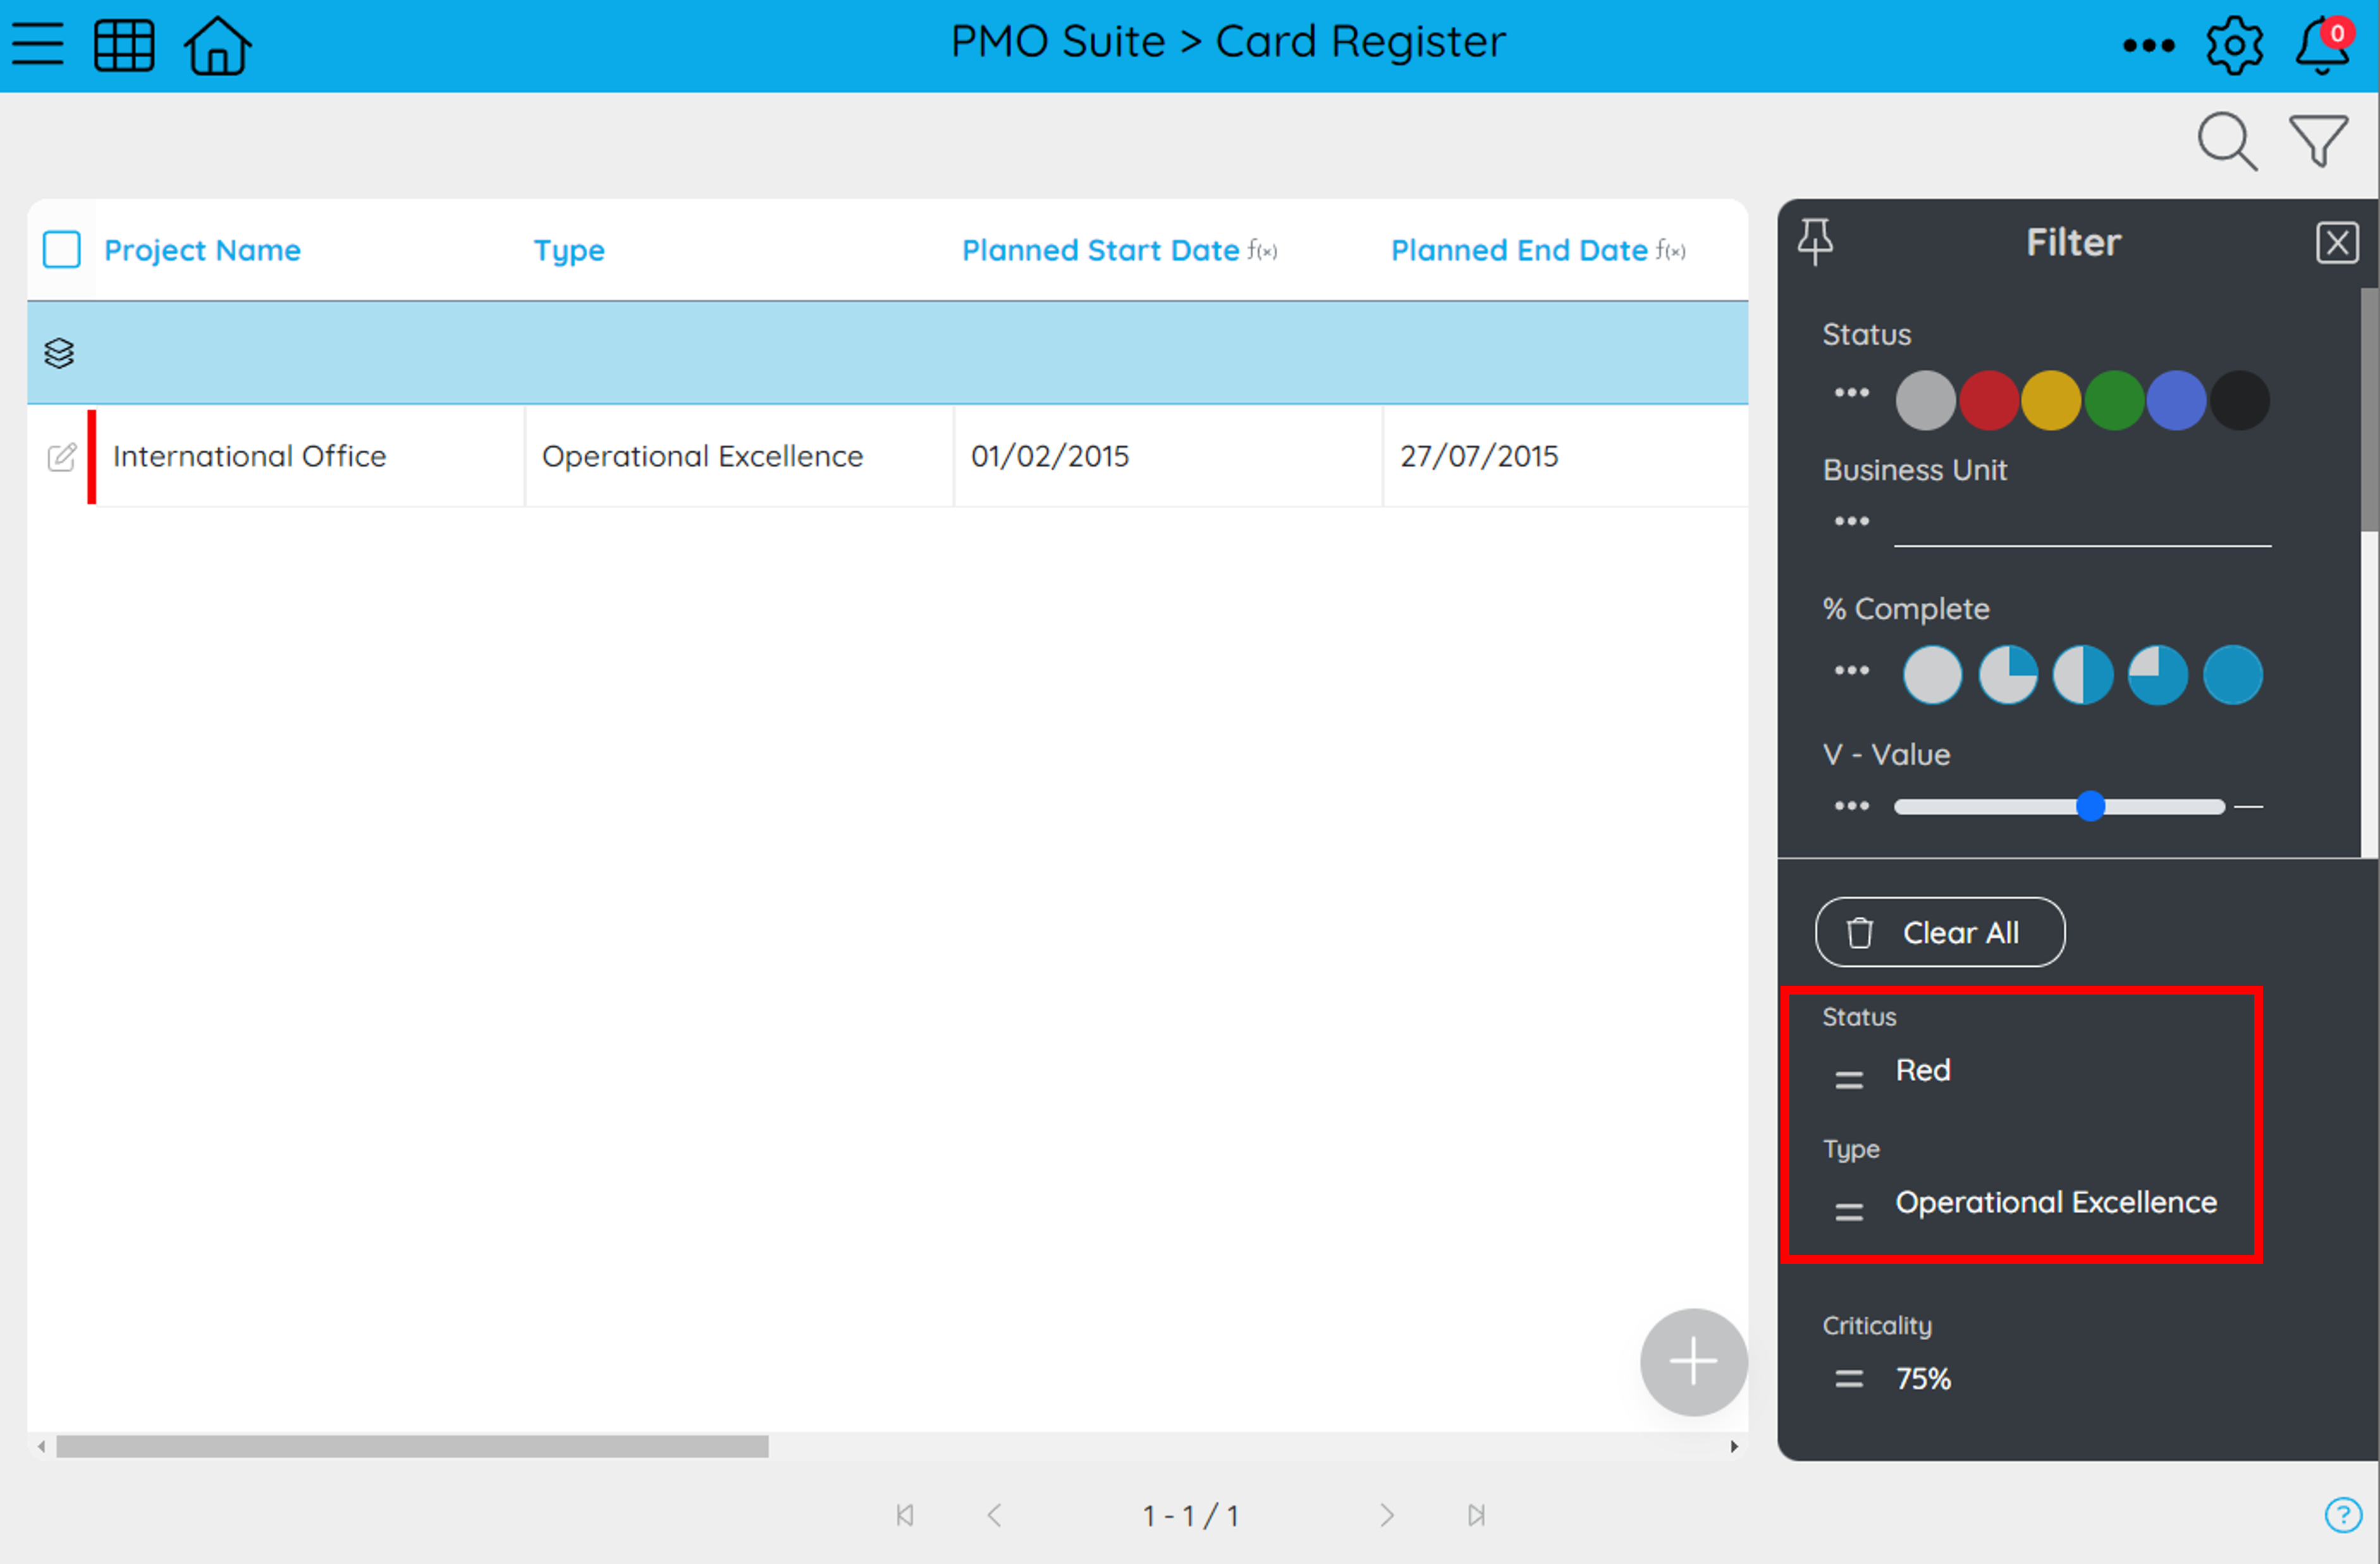The width and height of the screenshot is (2380, 1564).
Task: Open Status filter operator options dots
Action: 1851,393
